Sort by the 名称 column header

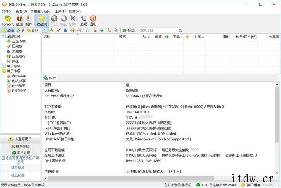[x=78, y=36]
